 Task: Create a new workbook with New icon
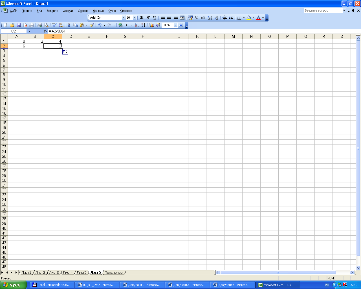[x=5, y=25]
